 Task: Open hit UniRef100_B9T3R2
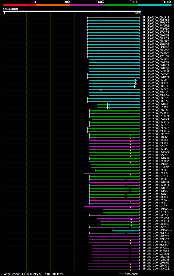(156, 21)
